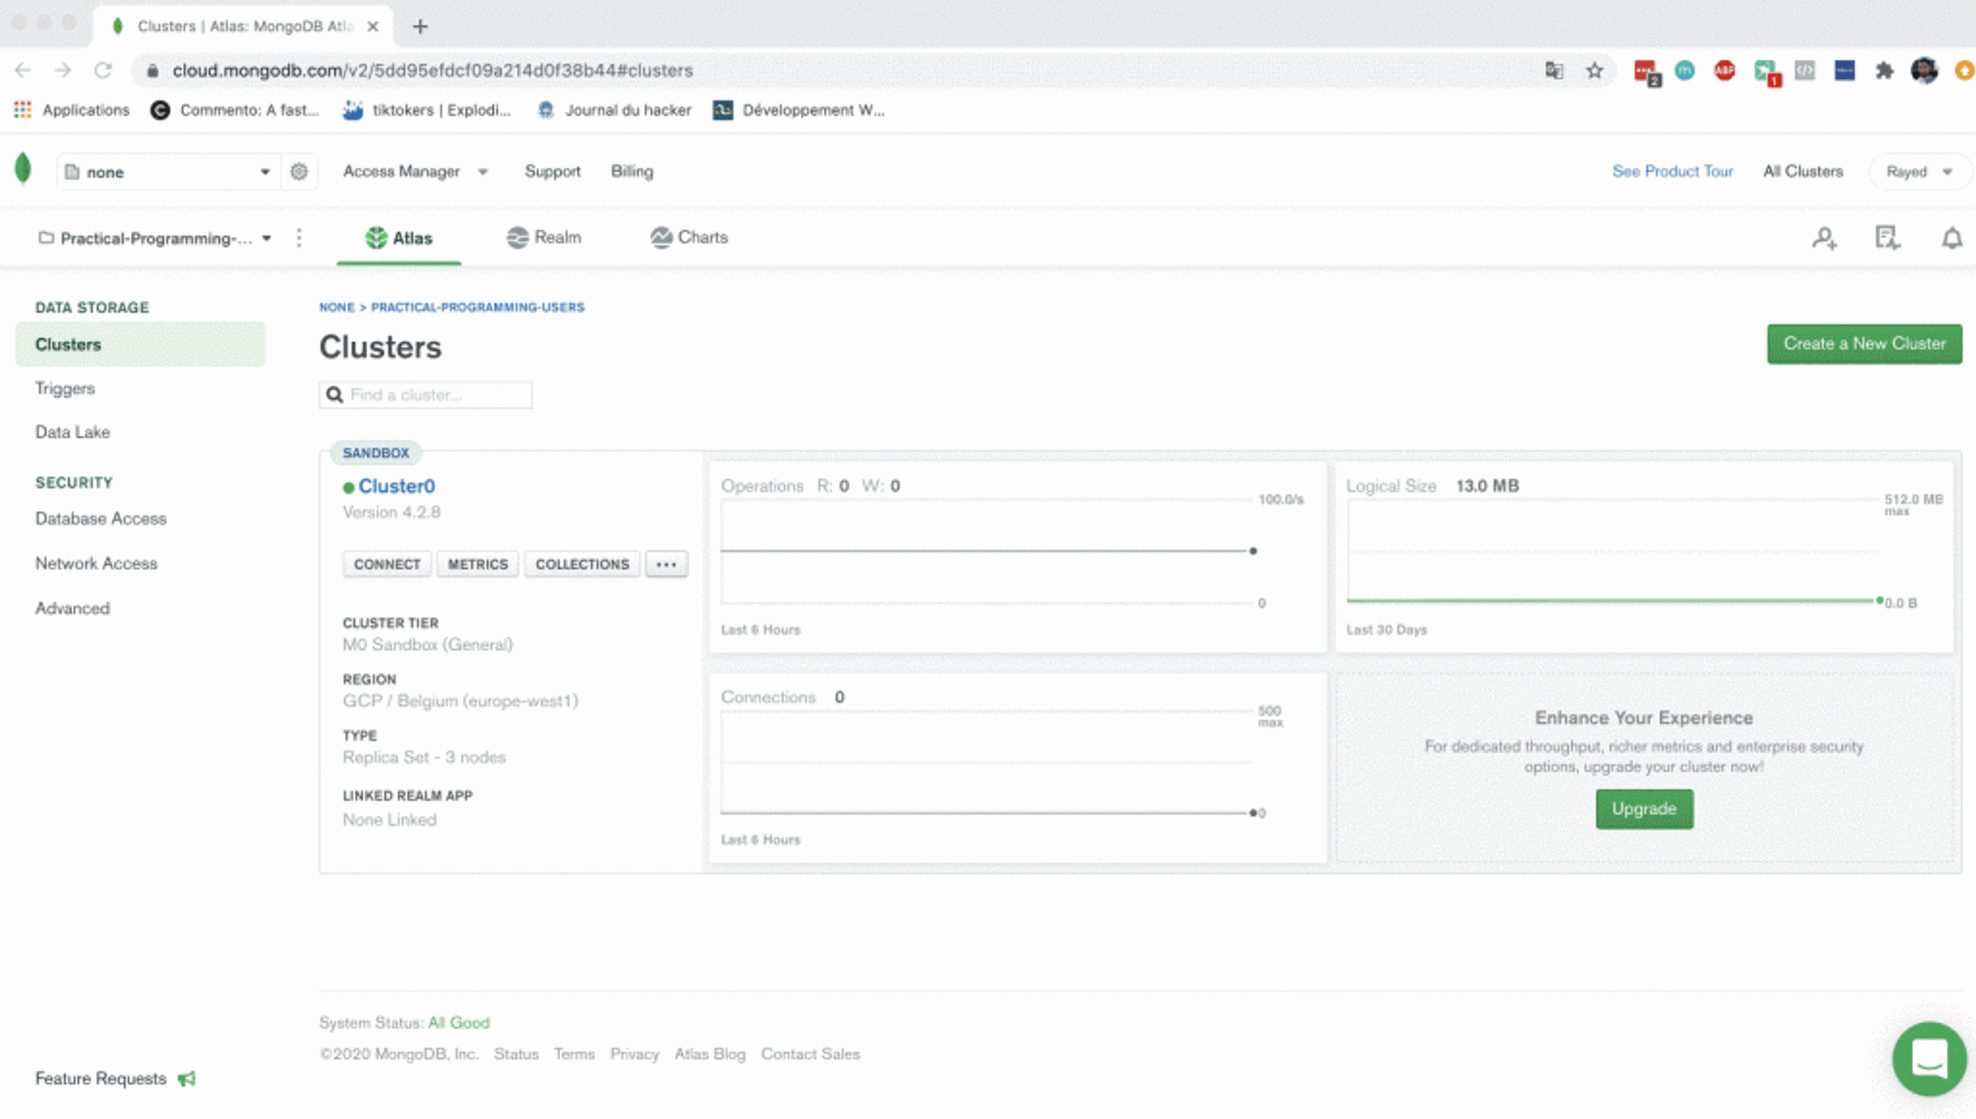Image resolution: width=1976 pixels, height=1119 pixels.
Task: Open the alerts bell icon
Action: tap(1952, 238)
